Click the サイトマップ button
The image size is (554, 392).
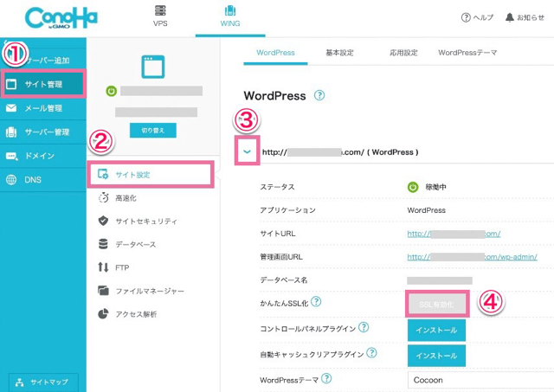point(43,382)
